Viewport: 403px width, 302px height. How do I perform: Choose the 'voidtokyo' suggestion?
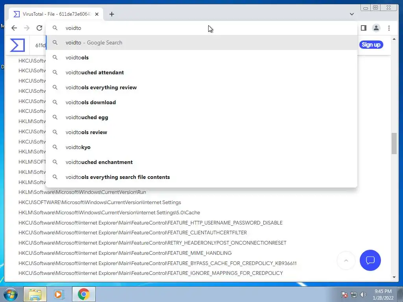[201, 147]
